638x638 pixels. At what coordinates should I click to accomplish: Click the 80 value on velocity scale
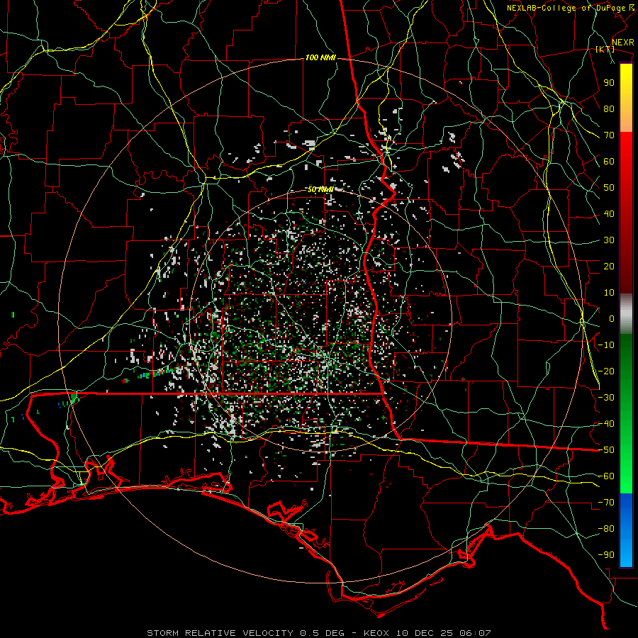click(609, 109)
